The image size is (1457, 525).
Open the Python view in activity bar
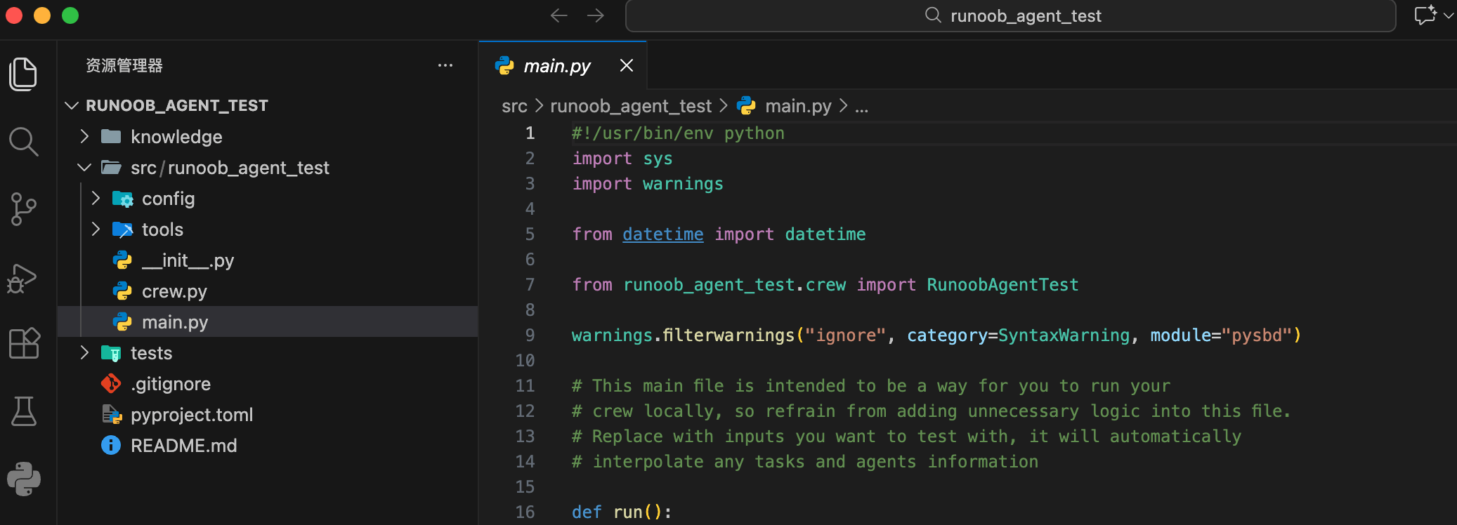tap(23, 479)
